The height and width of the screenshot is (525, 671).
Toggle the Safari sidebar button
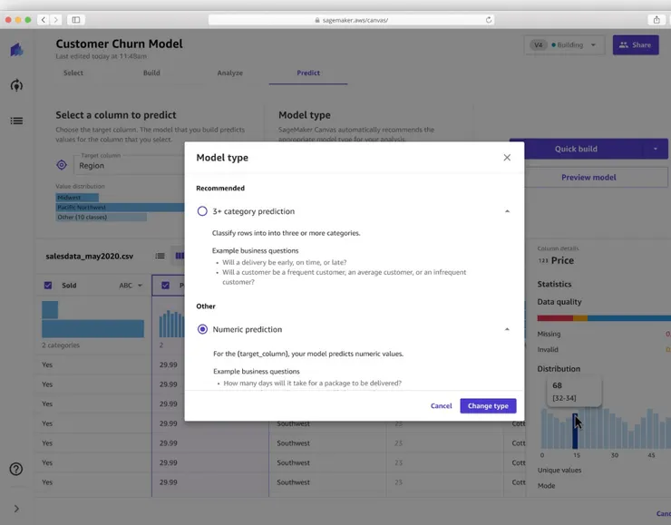76,20
